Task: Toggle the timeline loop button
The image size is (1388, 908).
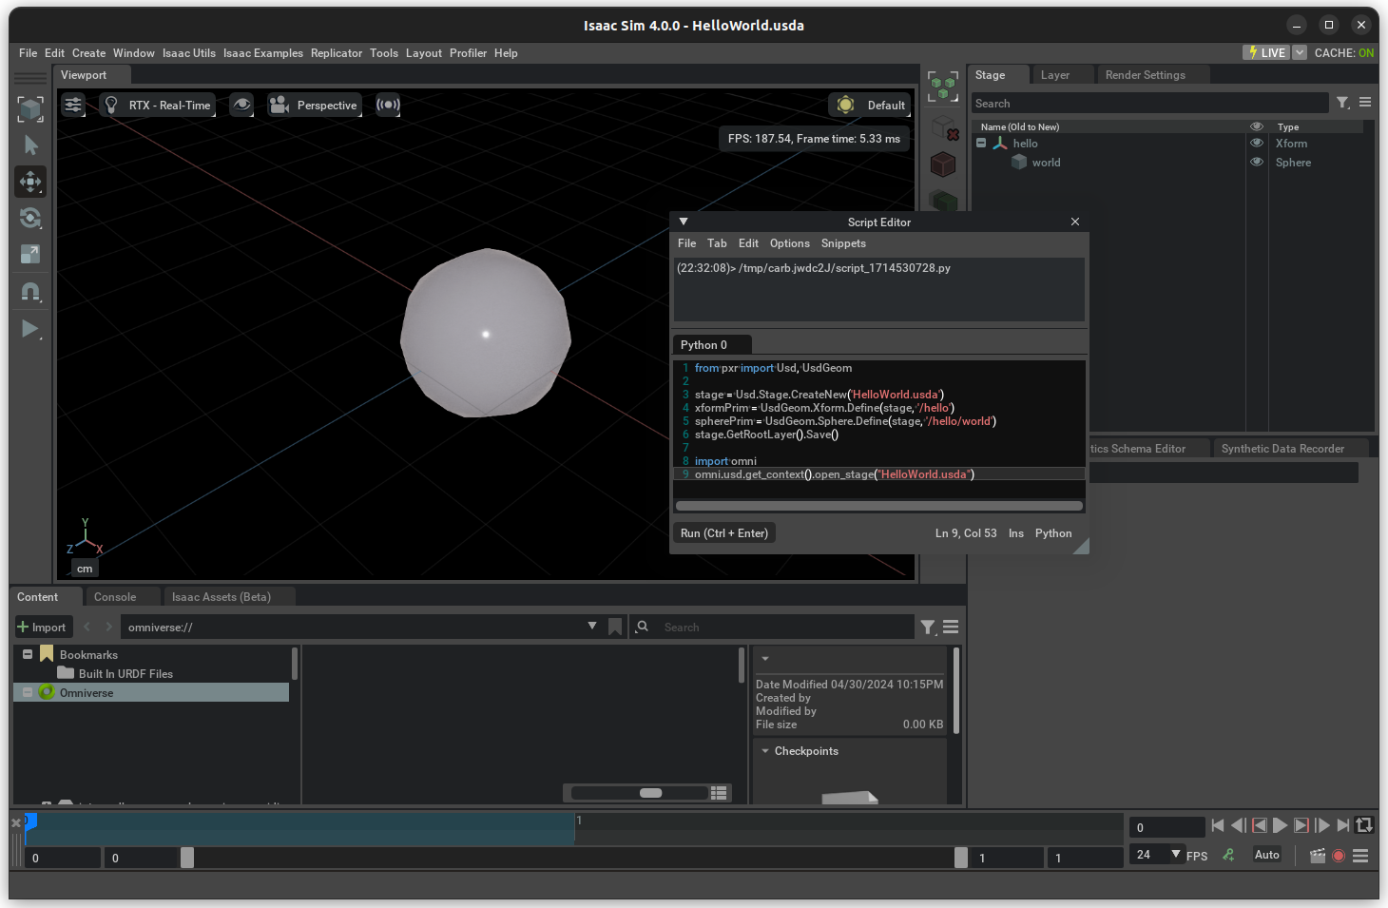Action: (1364, 825)
